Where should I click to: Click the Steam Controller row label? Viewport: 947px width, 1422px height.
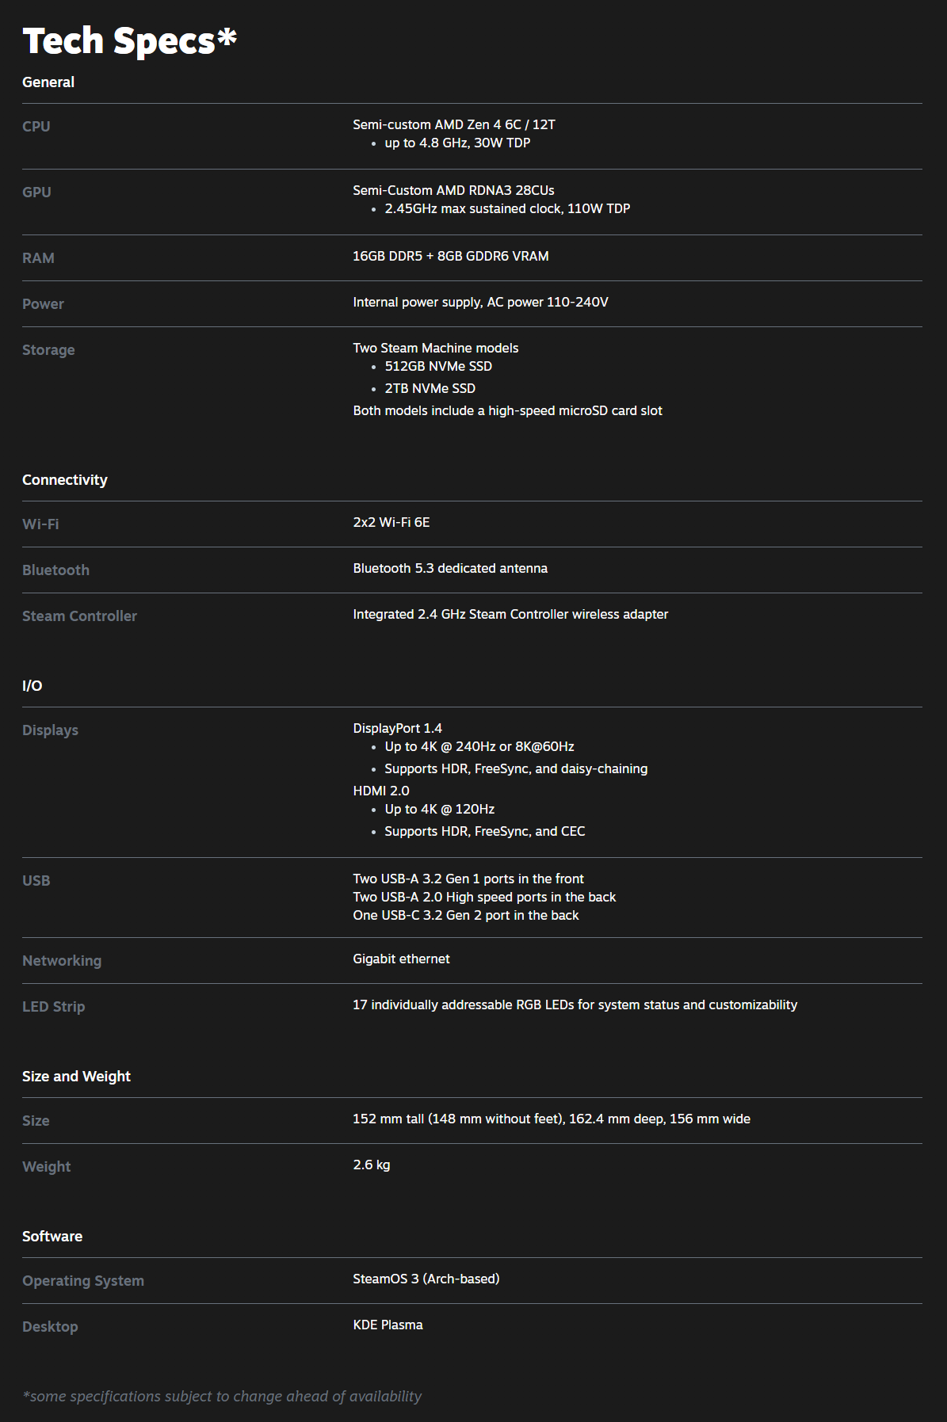[x=79, y=616]
